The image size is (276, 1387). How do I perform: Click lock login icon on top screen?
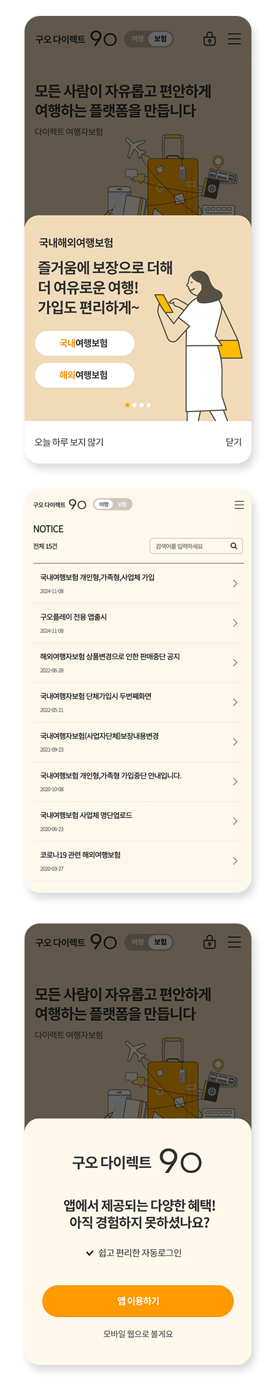tap(210, 39)
